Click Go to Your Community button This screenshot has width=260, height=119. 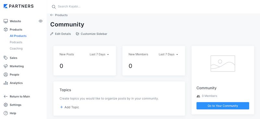coord(223,106)
